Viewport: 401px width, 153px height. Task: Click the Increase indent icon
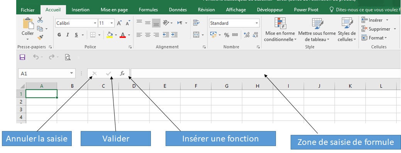click(174, 34)
